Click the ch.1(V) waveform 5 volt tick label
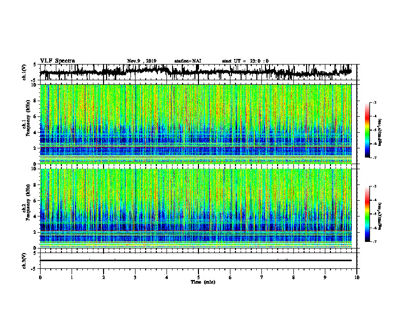 pos(35,65)
